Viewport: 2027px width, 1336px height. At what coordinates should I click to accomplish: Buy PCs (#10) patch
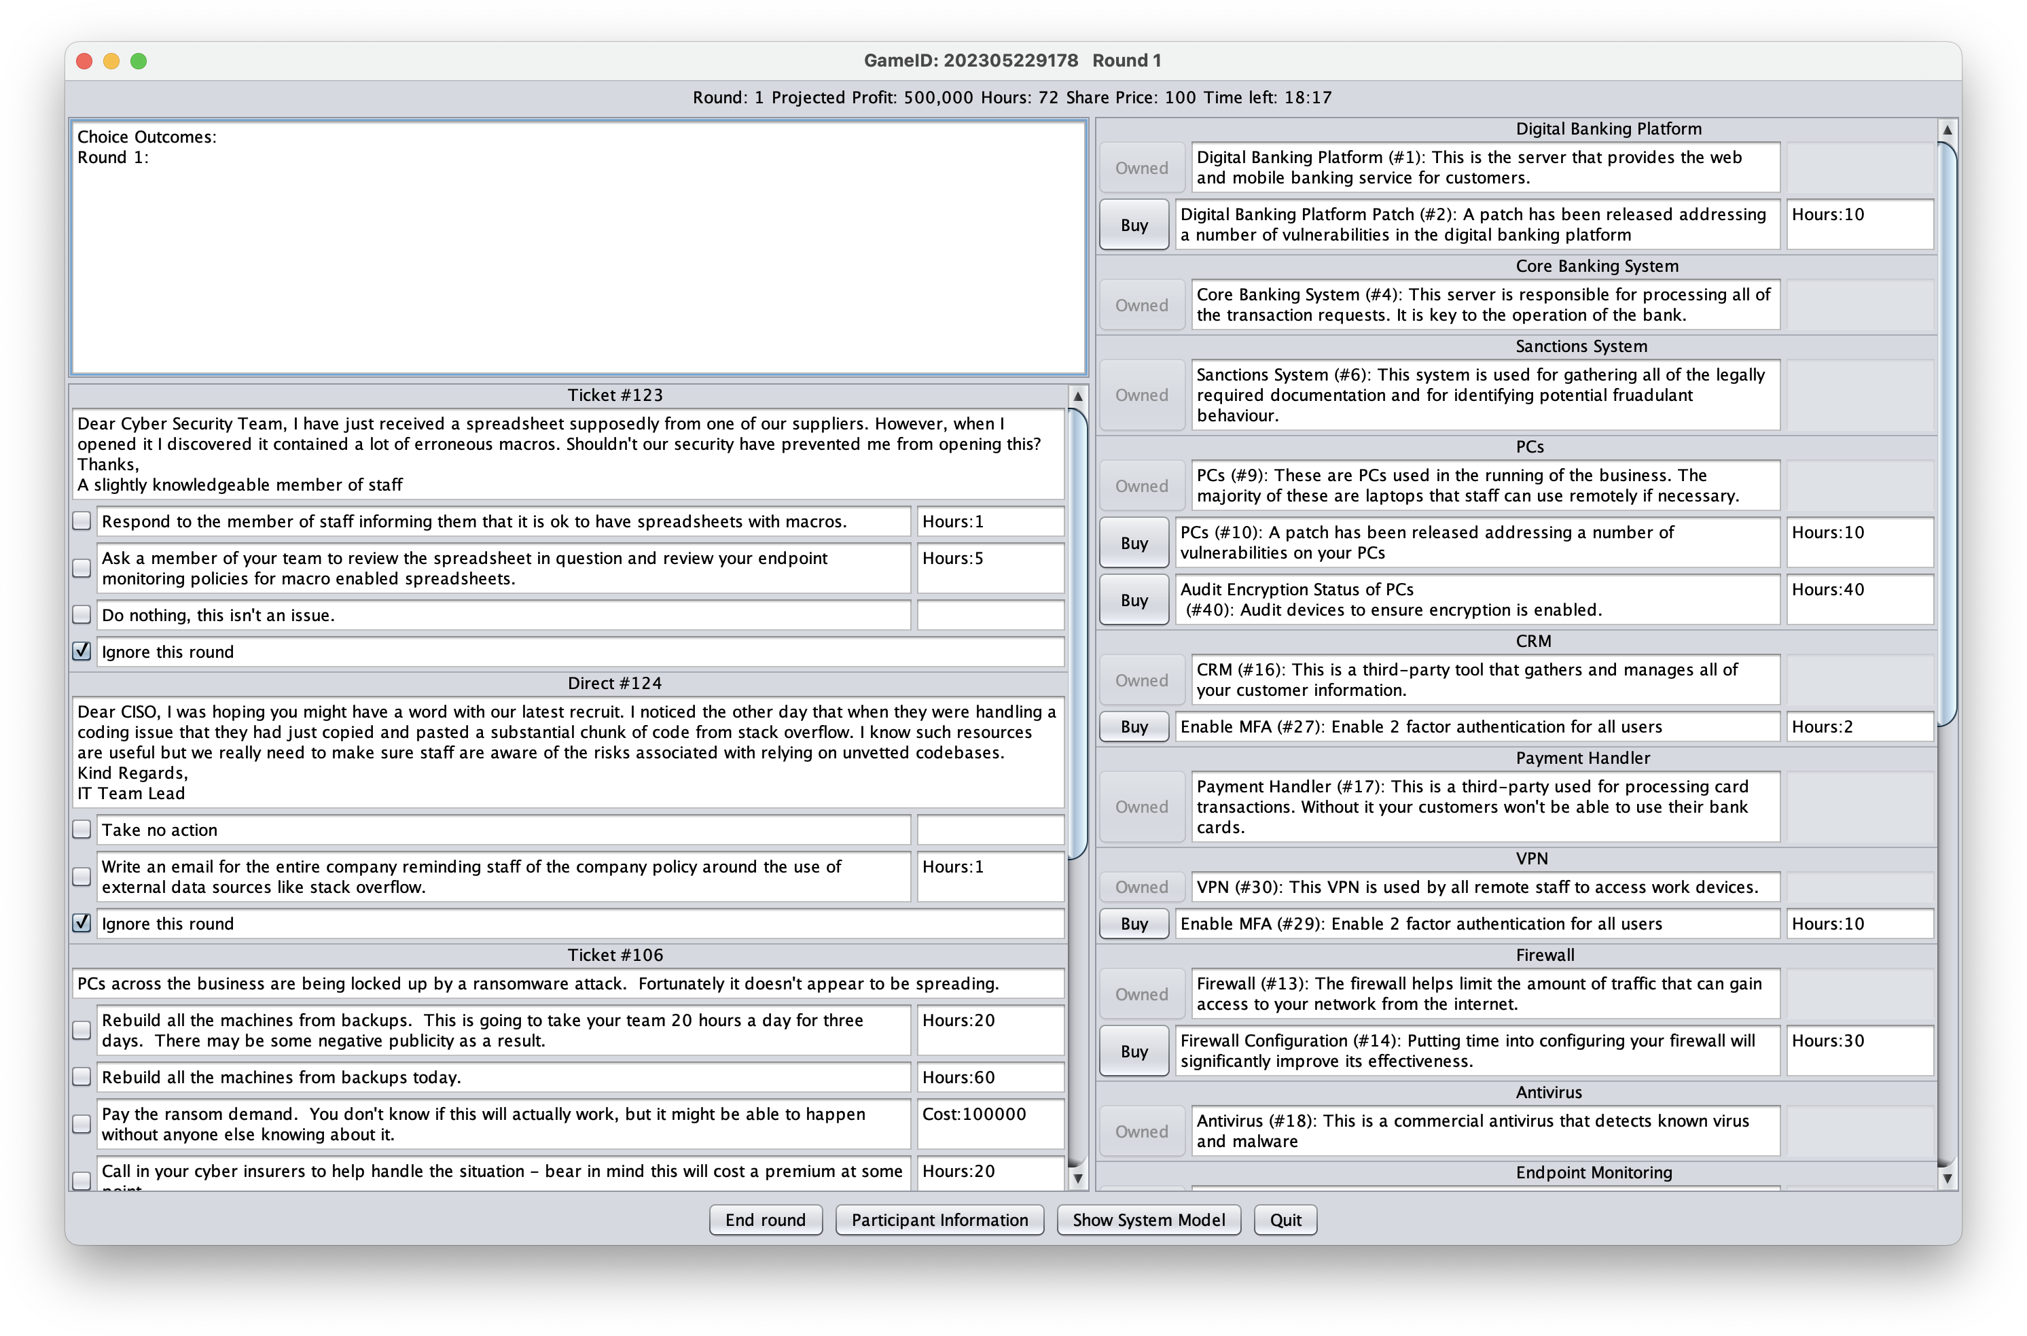[x=1134, y=543]
